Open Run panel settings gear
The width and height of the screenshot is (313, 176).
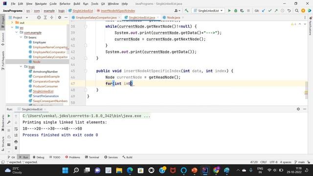pos(298,109)
